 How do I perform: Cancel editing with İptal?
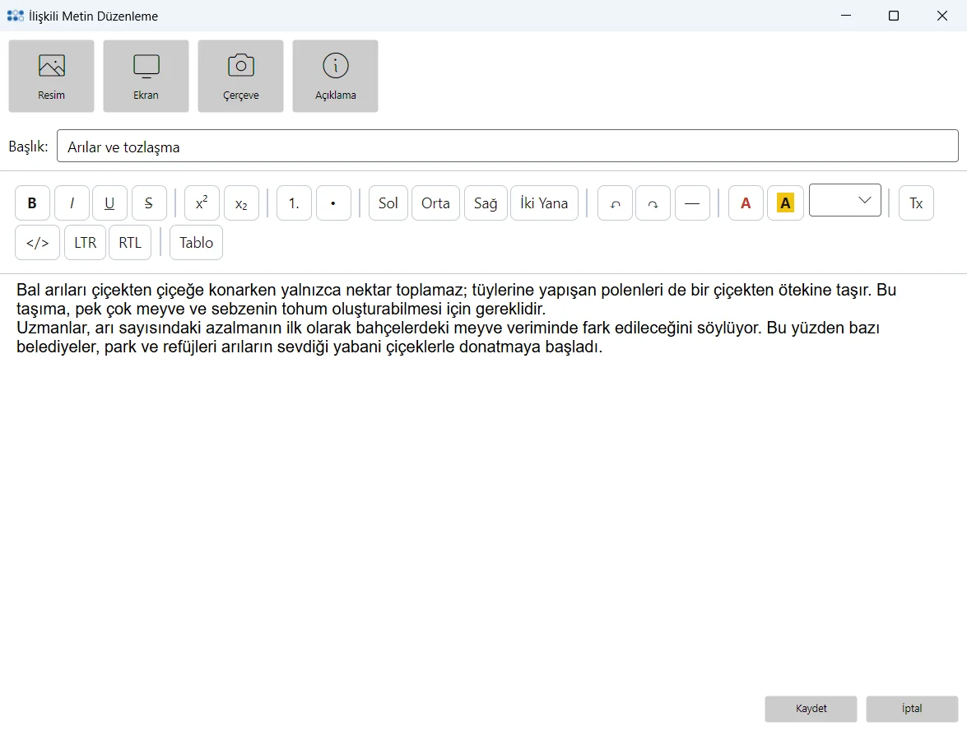912,709
